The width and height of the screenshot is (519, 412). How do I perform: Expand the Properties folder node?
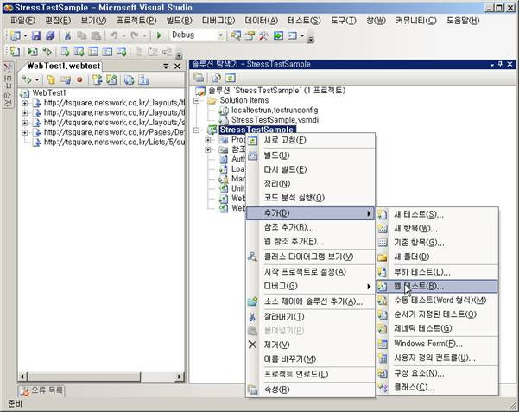[208, 140]
